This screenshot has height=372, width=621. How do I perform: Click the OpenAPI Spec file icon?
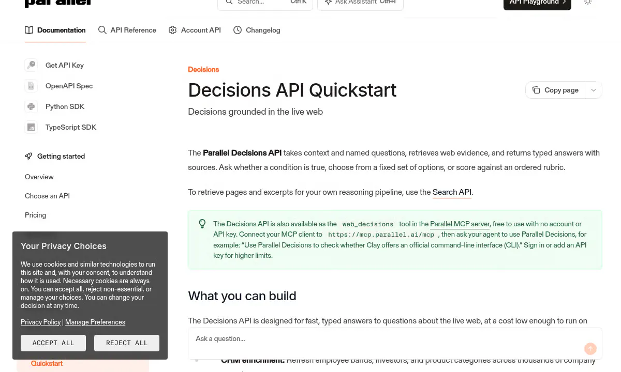pyautogui.click(x=31, y=86)
